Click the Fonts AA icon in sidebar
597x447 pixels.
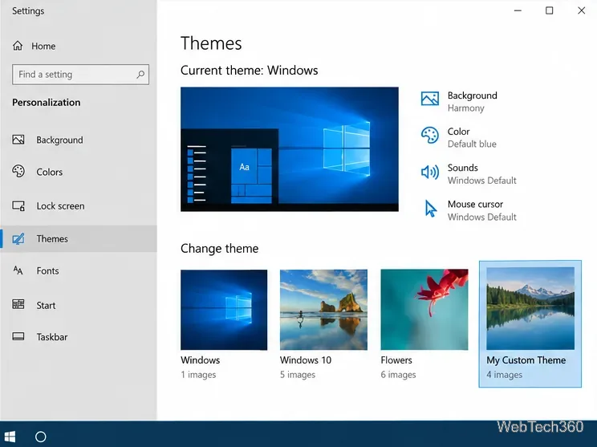18,270
